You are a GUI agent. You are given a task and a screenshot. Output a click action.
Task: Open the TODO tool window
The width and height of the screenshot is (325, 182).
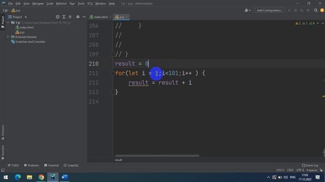click(14, 165)
